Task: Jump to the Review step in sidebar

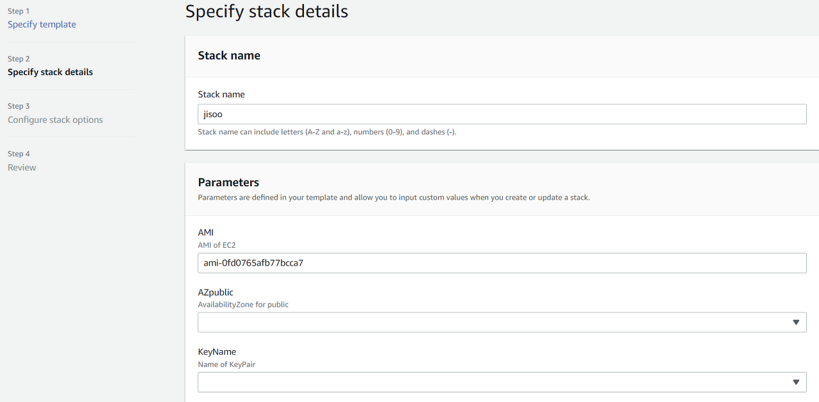Action: pyautogui.click(x=22, y=168)
